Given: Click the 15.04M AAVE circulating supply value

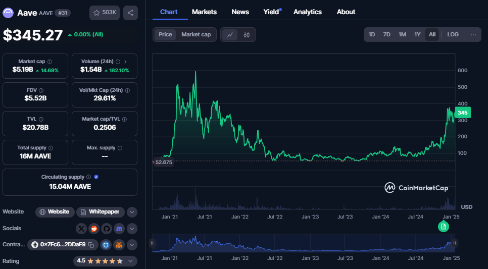Looking at the screenshot, I should [x=70, y=187].
